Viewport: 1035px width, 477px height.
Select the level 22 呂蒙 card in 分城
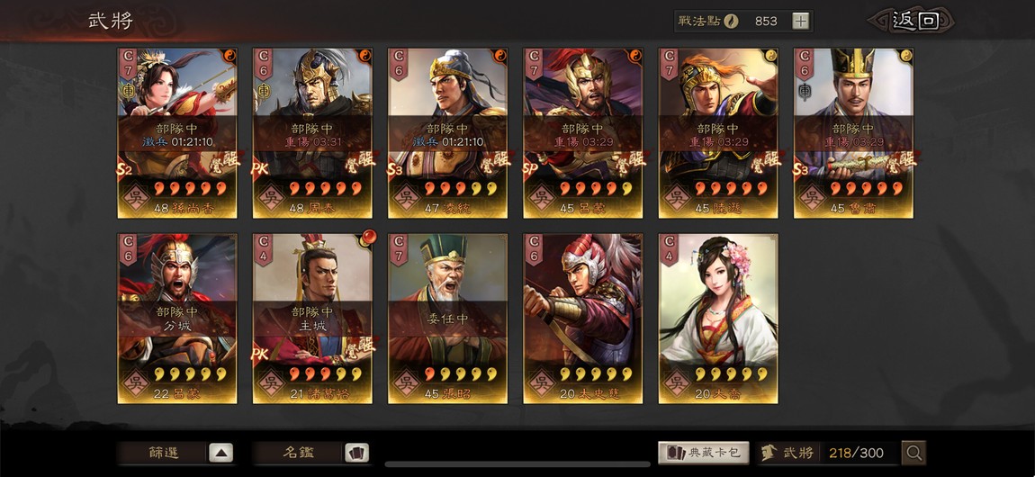pos(177,319)
